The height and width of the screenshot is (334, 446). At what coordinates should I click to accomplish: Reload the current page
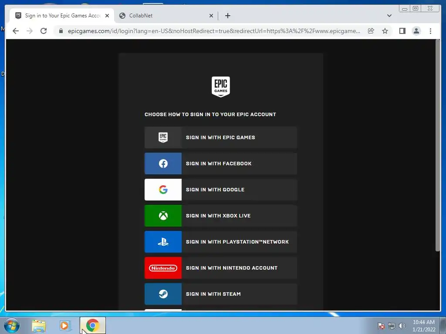[44, 31]
